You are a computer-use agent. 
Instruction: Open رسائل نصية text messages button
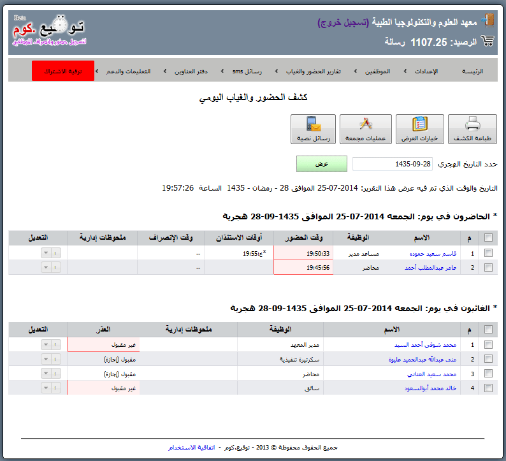point(313,129)
